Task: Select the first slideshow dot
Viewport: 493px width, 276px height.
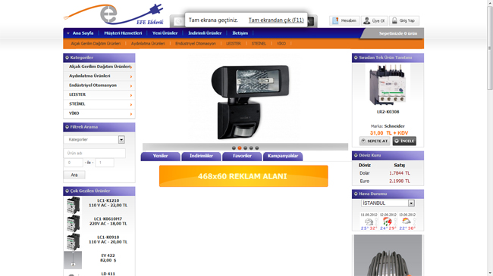Action: pos(234,147)
